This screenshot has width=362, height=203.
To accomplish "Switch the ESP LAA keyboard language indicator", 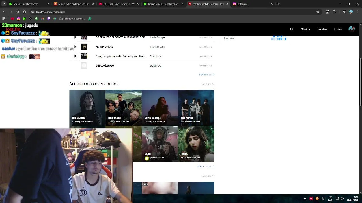I will [x=330, y=198].
